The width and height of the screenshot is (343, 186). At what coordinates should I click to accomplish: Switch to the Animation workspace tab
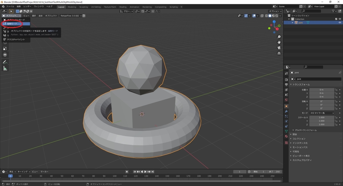pos(134,7)
